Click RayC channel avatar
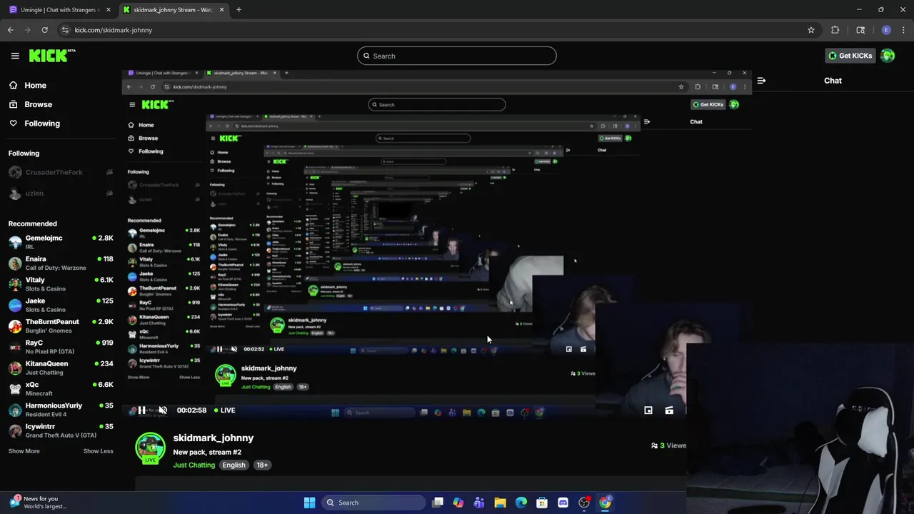The width and height of the screenshot is (914, 514). click(x=15, y=347)
